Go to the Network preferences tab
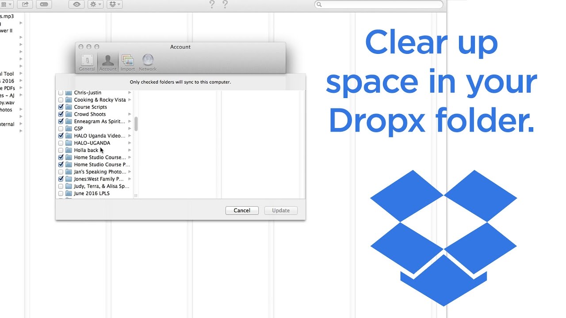566x318 pixels. (148, 62)
